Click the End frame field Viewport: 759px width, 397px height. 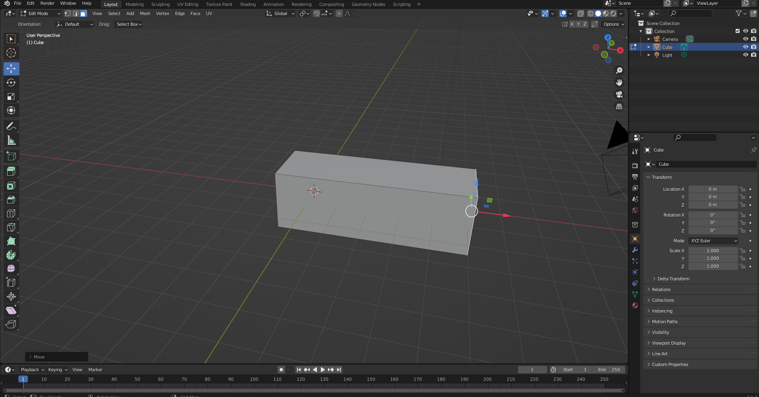point(609,370)
